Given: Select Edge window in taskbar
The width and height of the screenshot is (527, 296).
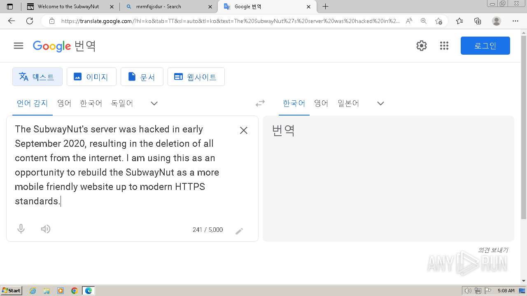Looking at the screenshot, I should point(89,291).
